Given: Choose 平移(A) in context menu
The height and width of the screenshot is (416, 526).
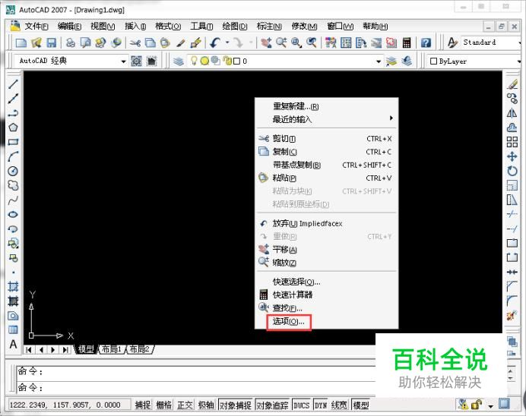Looking at the screenshot, I should coord(327,250).
